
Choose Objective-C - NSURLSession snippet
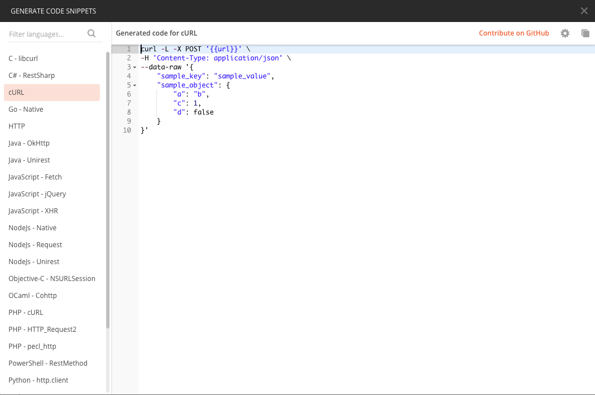point(51,278)
